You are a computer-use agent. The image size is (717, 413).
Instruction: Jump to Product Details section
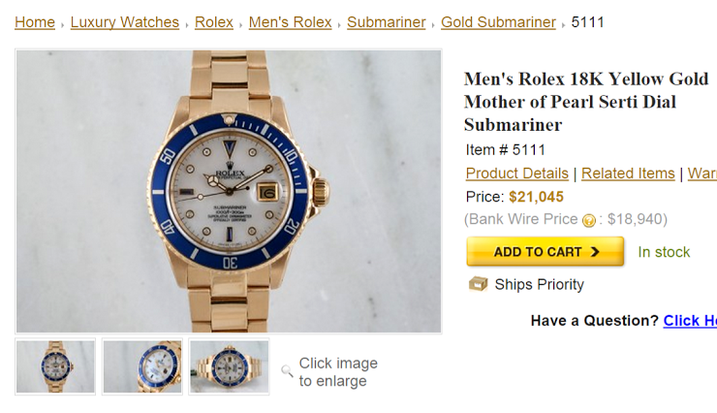click(x=516, y=174)
